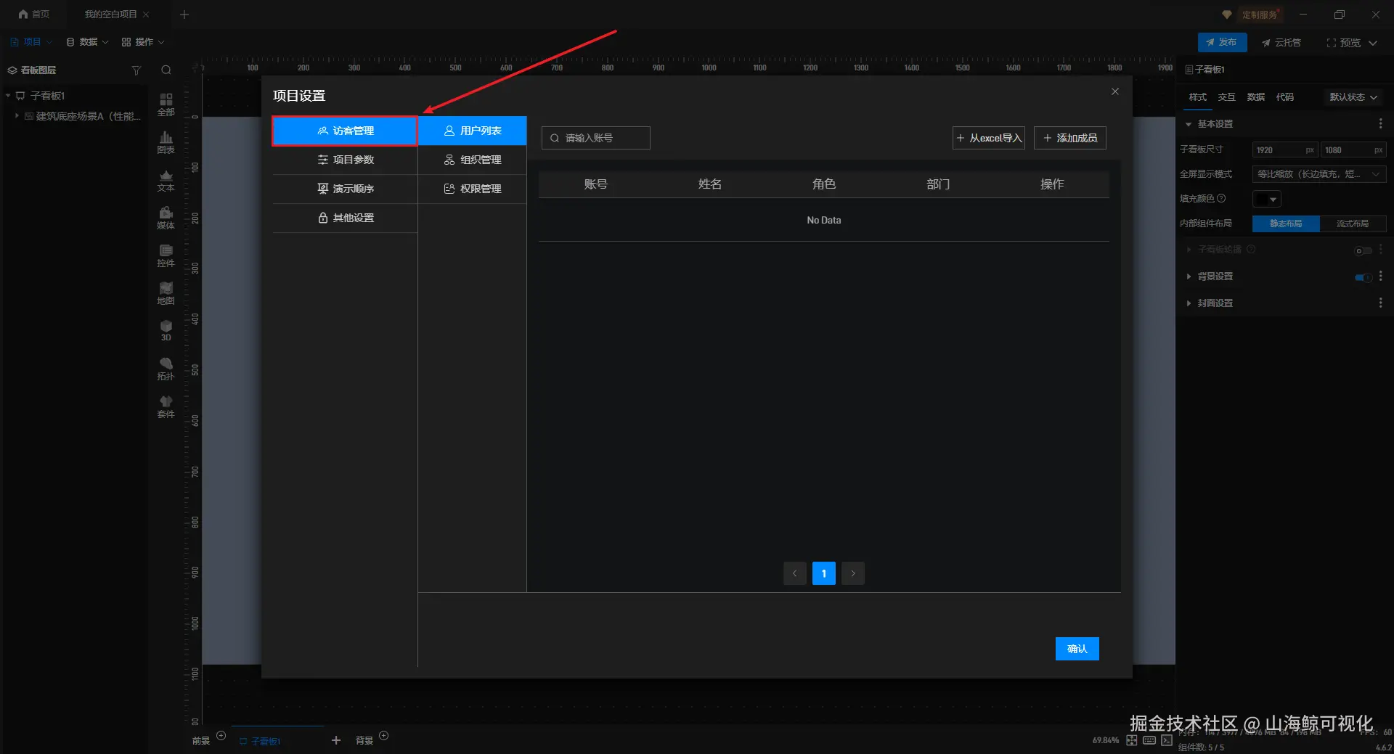Click the component search magnifier icon
The height and width of the screenshot is (754, 1394).
tap(166, 70)
